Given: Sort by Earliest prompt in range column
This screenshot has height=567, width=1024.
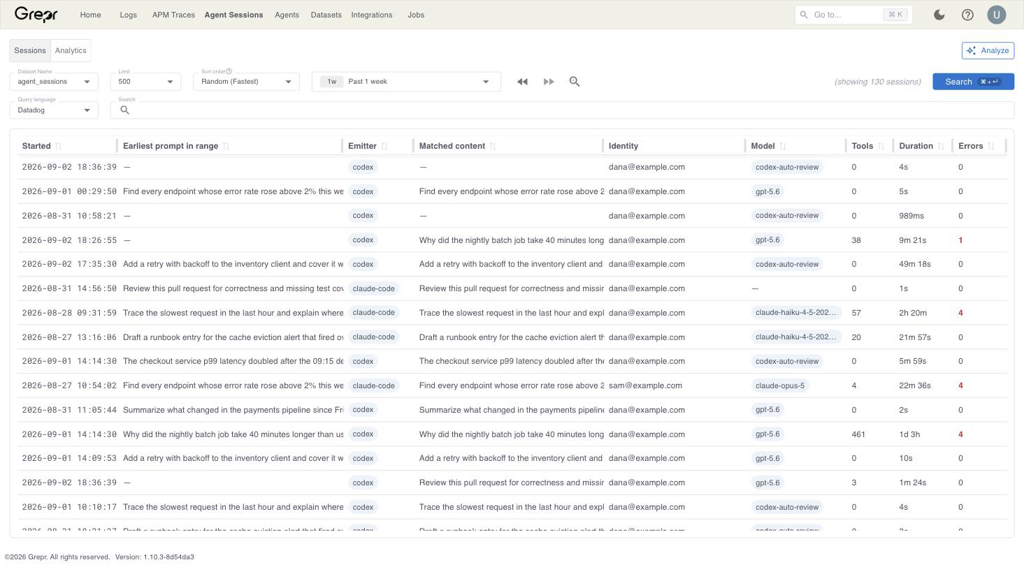Looking at the screenshot, I should [226, 146].
